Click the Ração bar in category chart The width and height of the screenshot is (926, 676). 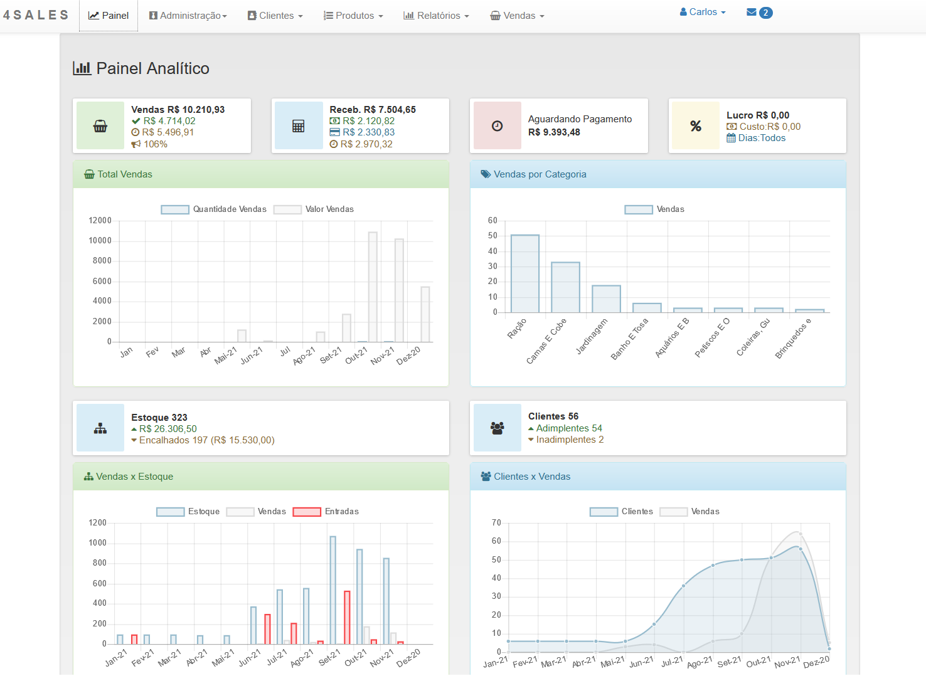click(x=524, y=273)
